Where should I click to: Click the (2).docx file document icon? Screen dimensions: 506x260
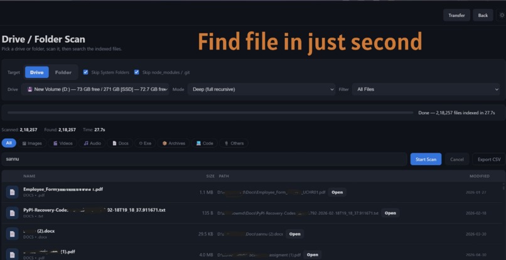click(x=13, y=234)
